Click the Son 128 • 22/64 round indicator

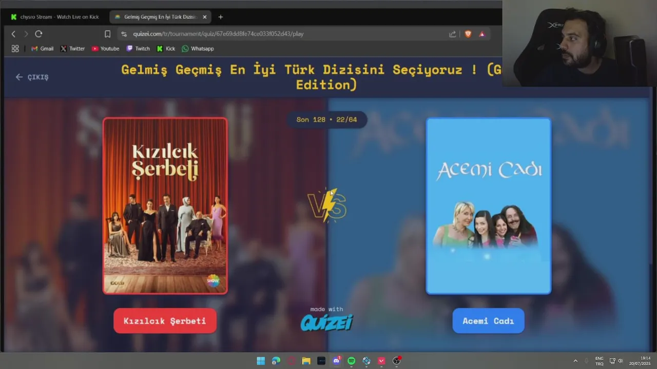[326, 119]
